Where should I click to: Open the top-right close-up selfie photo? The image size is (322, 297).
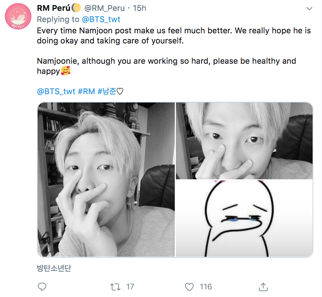tap(244, 141)
